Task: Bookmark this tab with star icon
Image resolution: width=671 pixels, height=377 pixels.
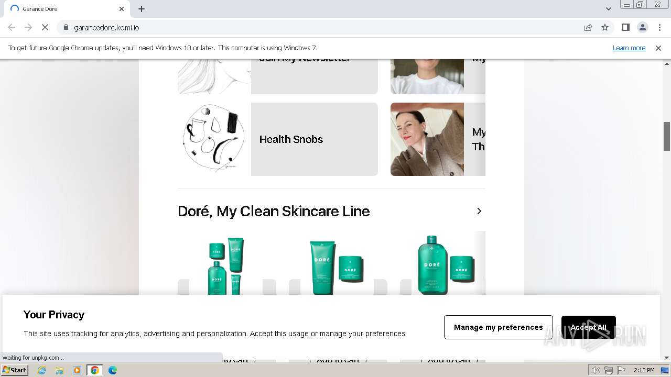Action: [605, 27]
